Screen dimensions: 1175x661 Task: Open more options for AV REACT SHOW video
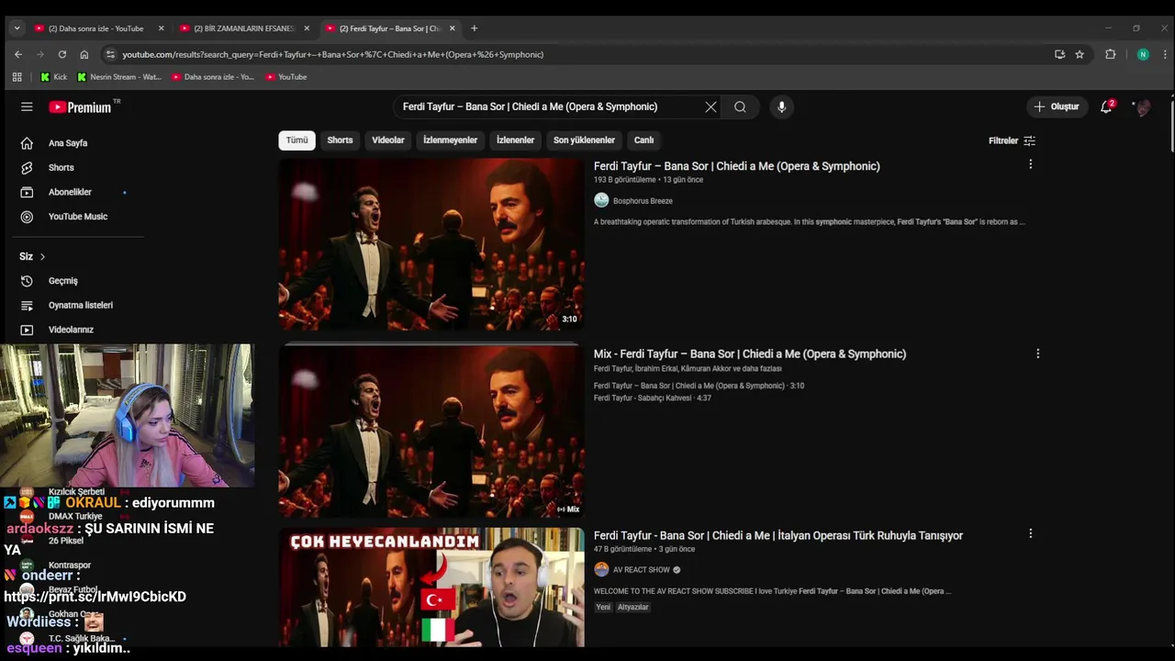click(x=1030, y=533)
